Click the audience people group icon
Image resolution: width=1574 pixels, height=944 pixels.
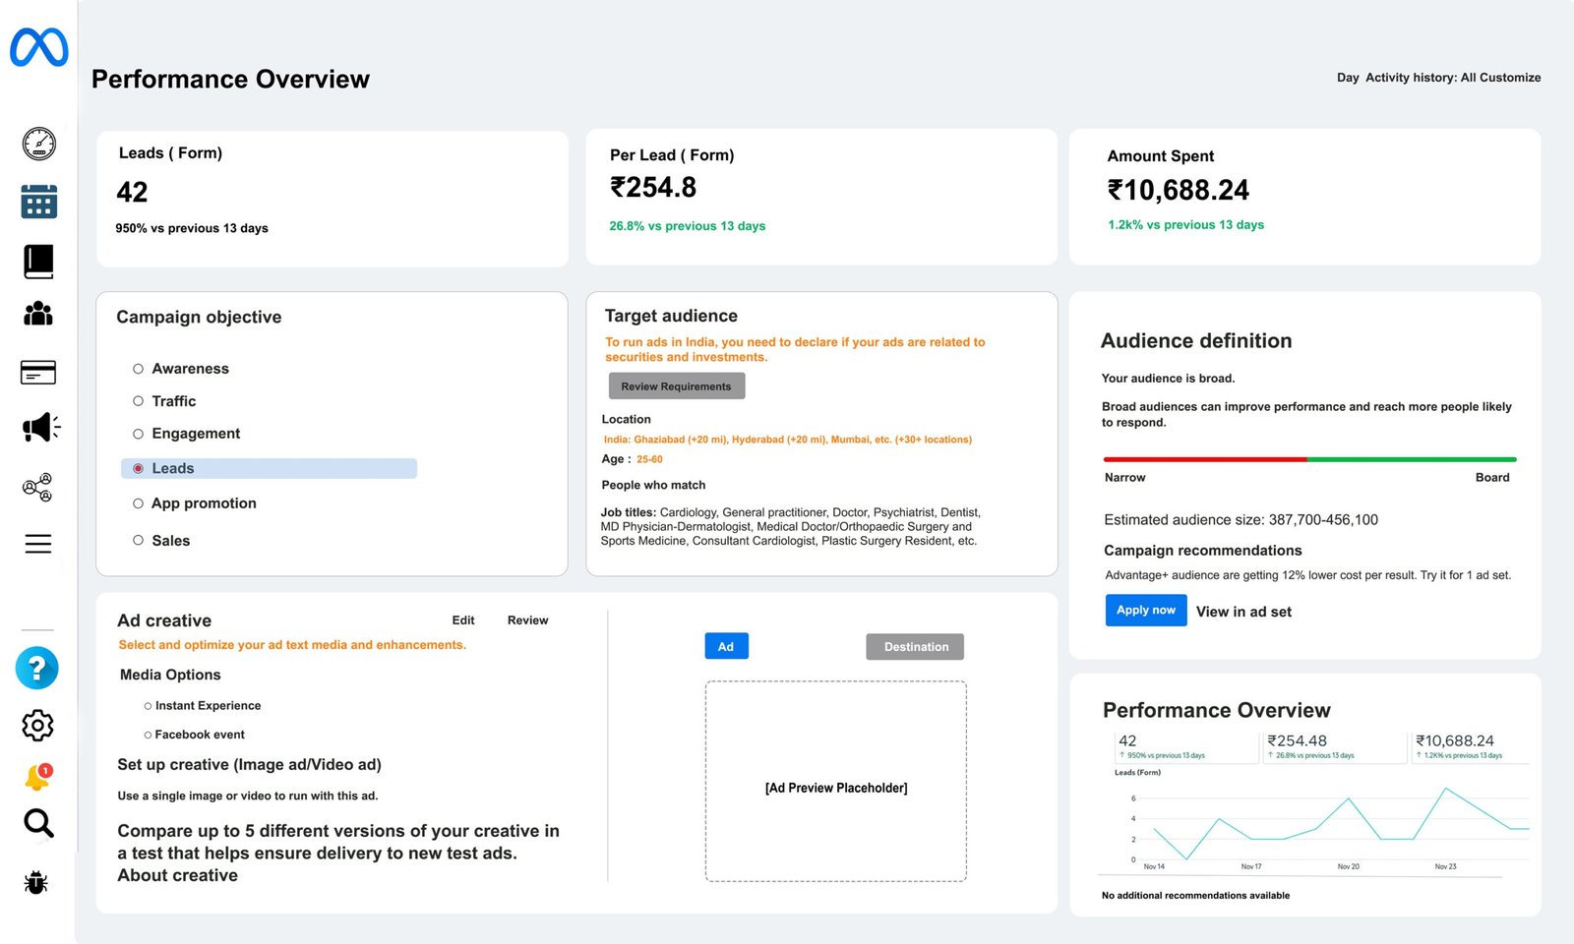pyautogui.click(x=38, y=314)
